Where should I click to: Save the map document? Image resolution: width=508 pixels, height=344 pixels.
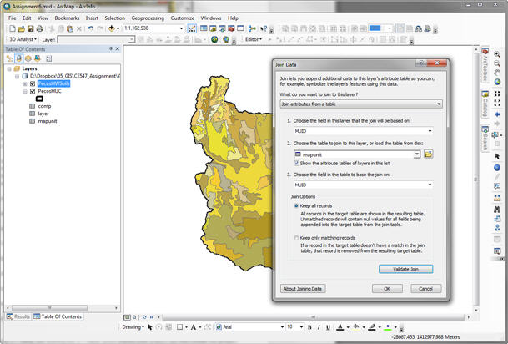pos(31,28)
